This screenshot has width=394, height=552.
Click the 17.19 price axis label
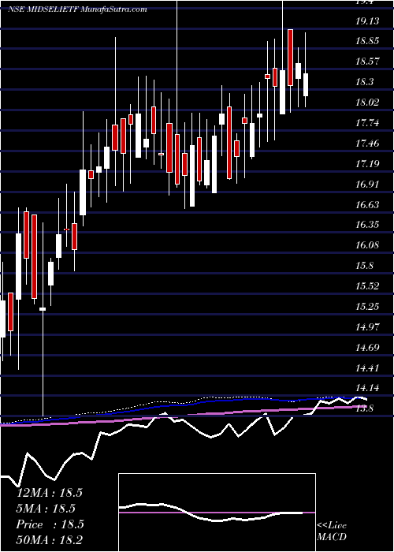(368, 164)
